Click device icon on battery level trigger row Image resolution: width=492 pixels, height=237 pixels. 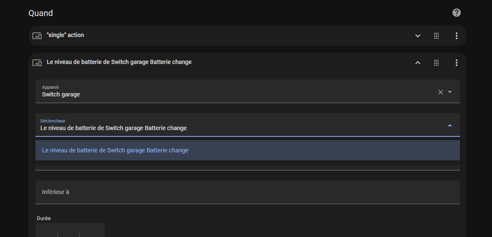[37, 63]
